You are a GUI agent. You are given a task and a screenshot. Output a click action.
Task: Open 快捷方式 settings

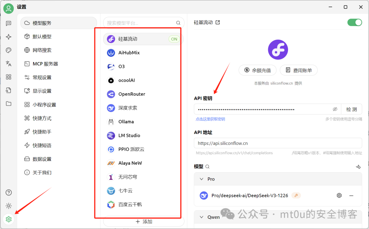point(59,118)
